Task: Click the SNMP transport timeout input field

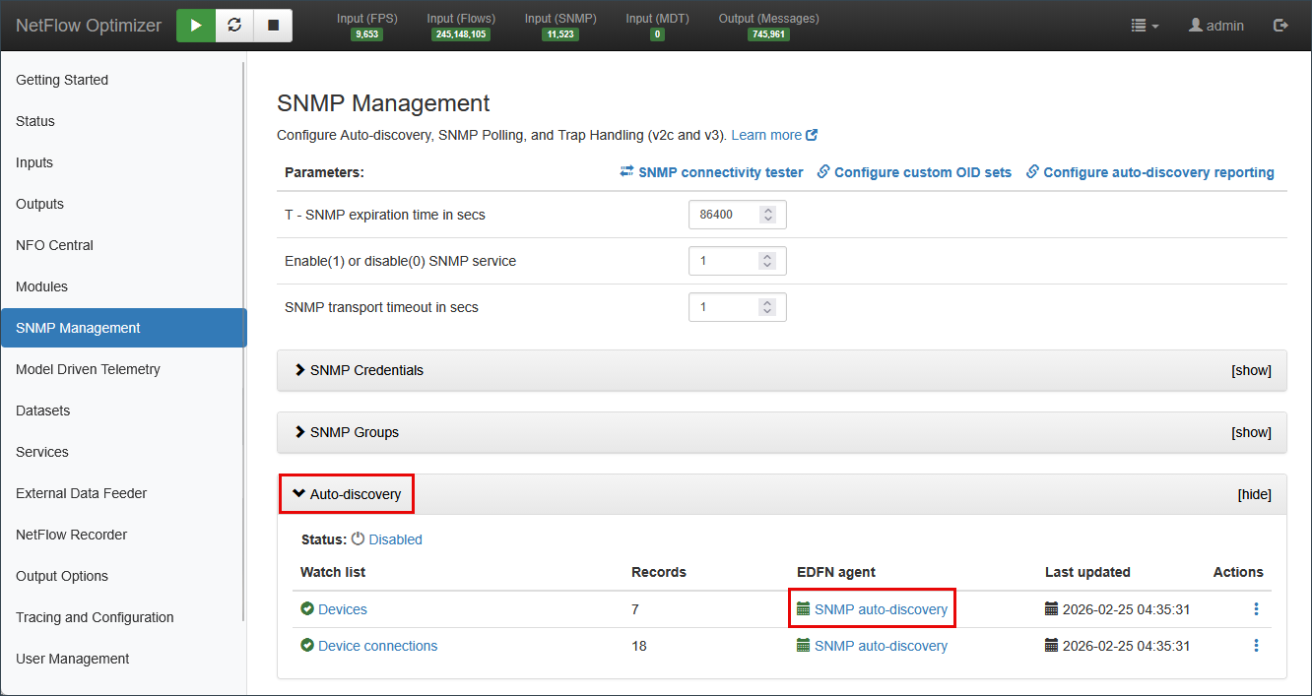Action: click(x=726, y=307)
